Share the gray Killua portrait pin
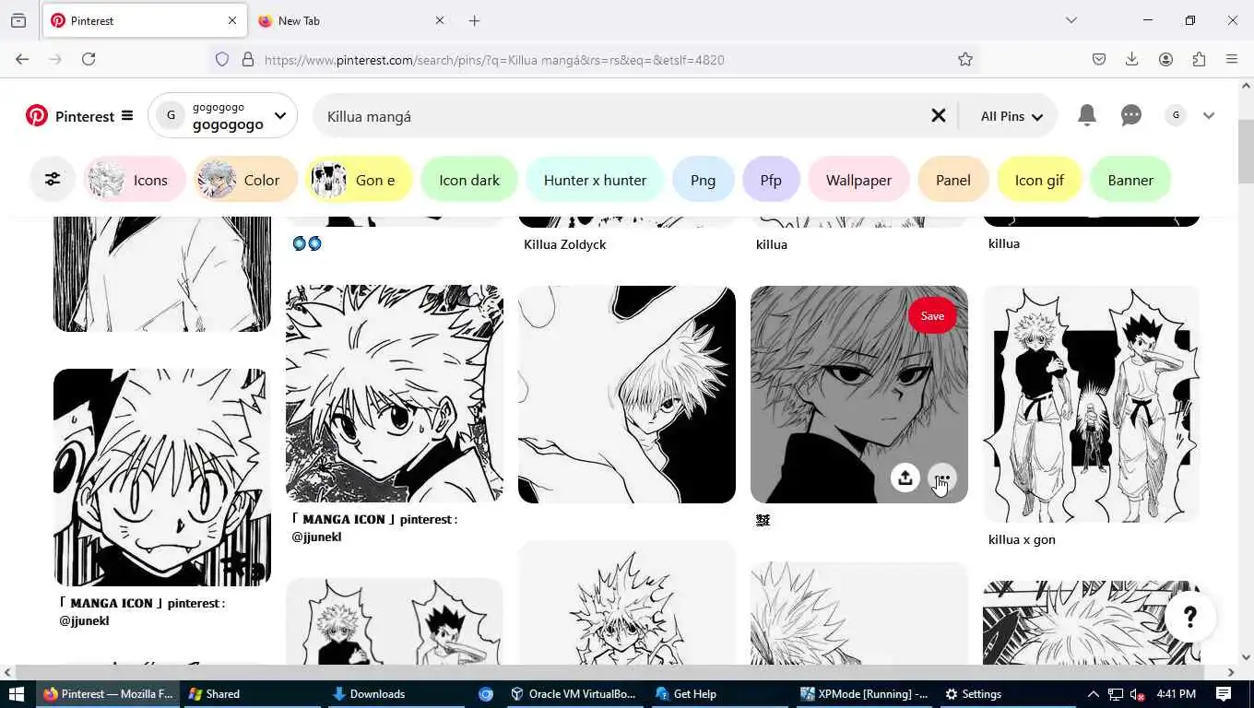The height and width of the screenshot is (708, 1254). (x=905, y=478)
